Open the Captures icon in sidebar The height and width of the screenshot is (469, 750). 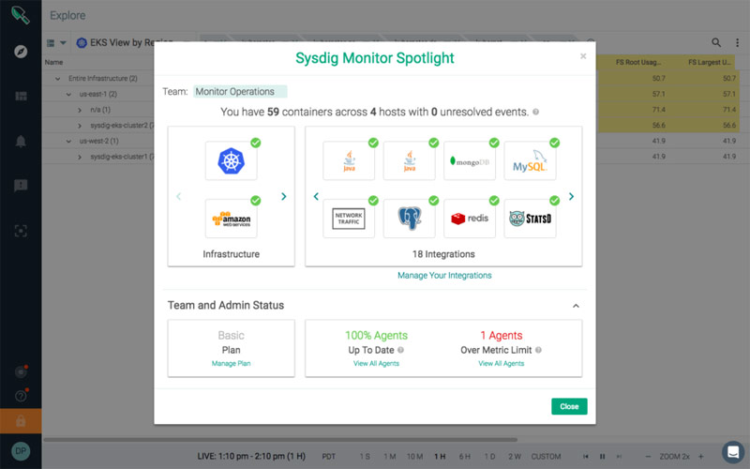[21, 231]
